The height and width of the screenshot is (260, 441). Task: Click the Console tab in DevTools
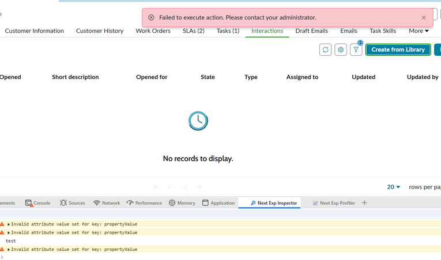[37, 203]
